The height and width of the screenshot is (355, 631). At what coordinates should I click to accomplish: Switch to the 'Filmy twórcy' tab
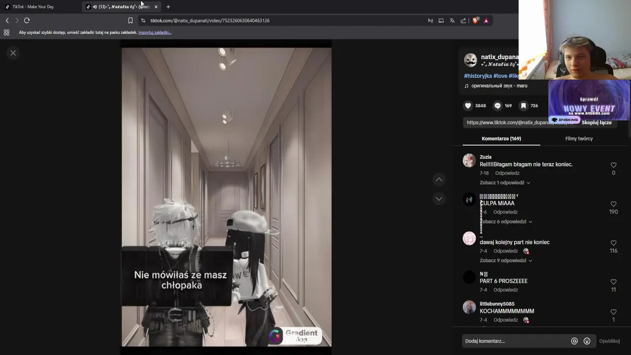(x=579, y=139)
